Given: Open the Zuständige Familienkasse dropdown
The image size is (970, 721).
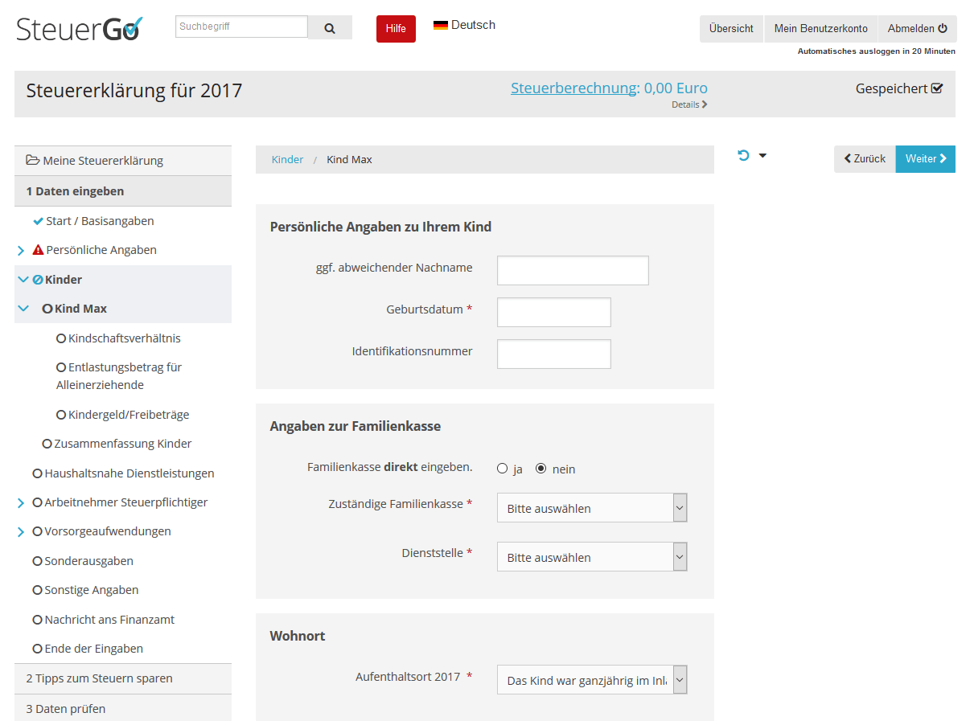Looking at the screenshot, I should (591, 507).
